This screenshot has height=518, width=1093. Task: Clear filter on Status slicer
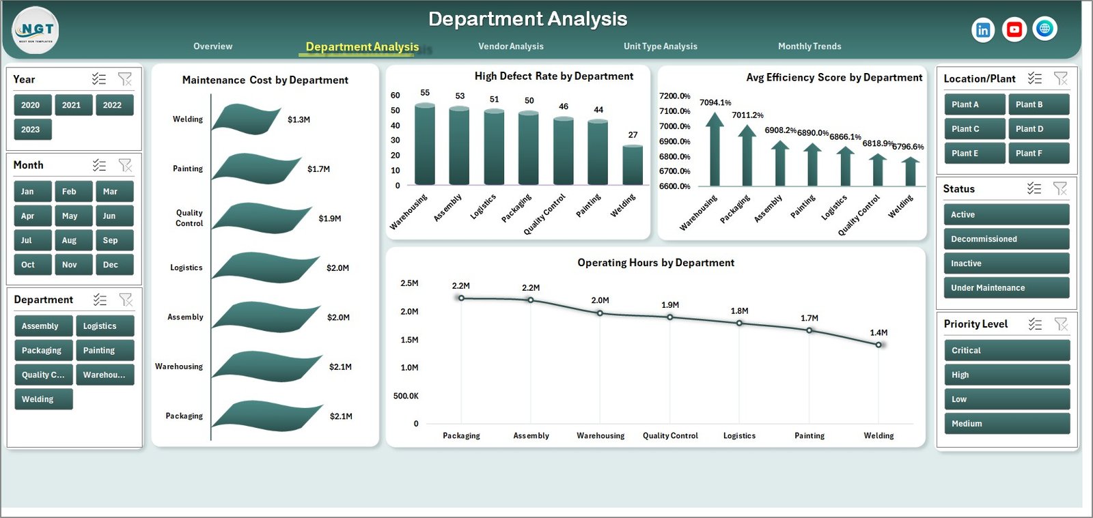click(1060, 188)
